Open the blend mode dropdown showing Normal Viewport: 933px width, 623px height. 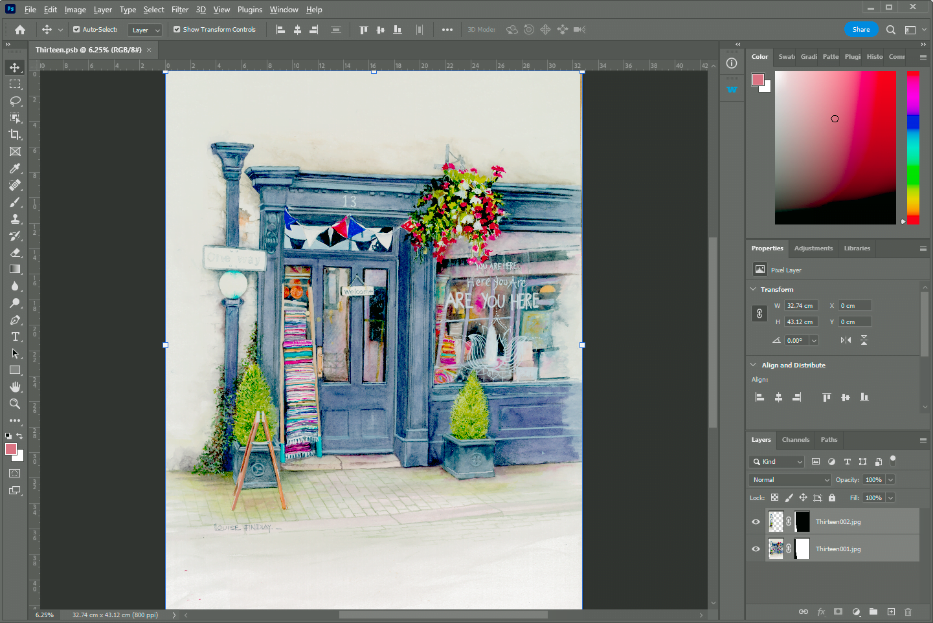point(789,479)
